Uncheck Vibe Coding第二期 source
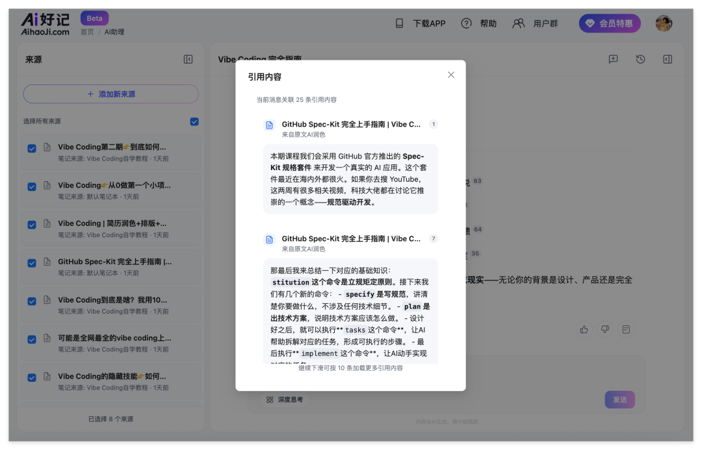The height and width of the screenshot is (450, 702). (x=32, y=149)
